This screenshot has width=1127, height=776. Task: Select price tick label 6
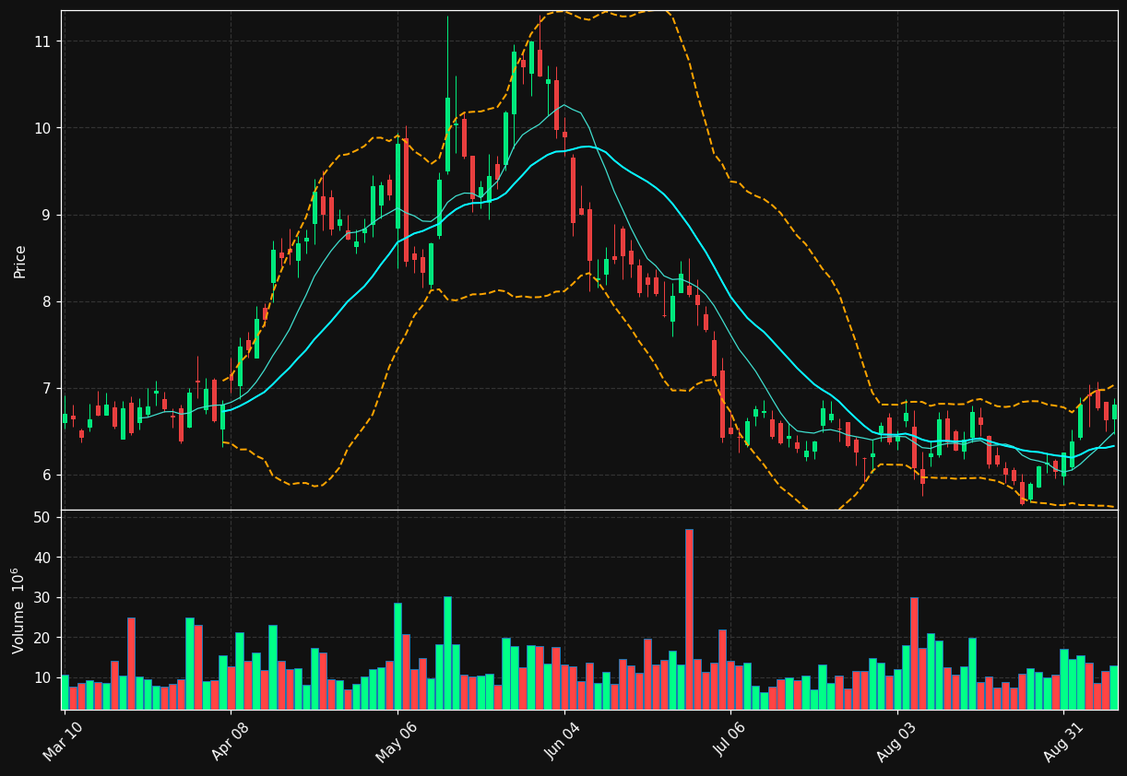pos(47,475)
